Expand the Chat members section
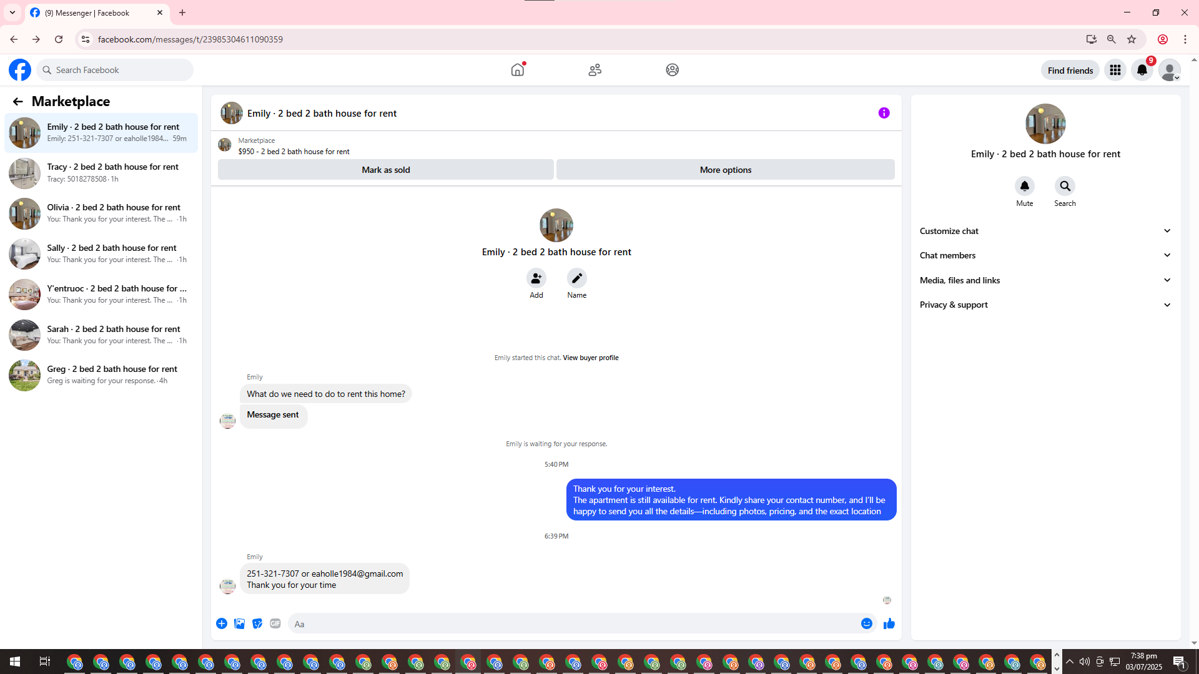Image resolution: width=1199 pixels, height=674 pixels. coord(1045,255)
